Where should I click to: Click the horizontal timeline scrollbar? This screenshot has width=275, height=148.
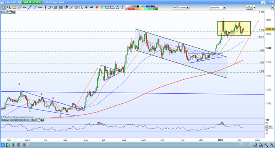140,145
